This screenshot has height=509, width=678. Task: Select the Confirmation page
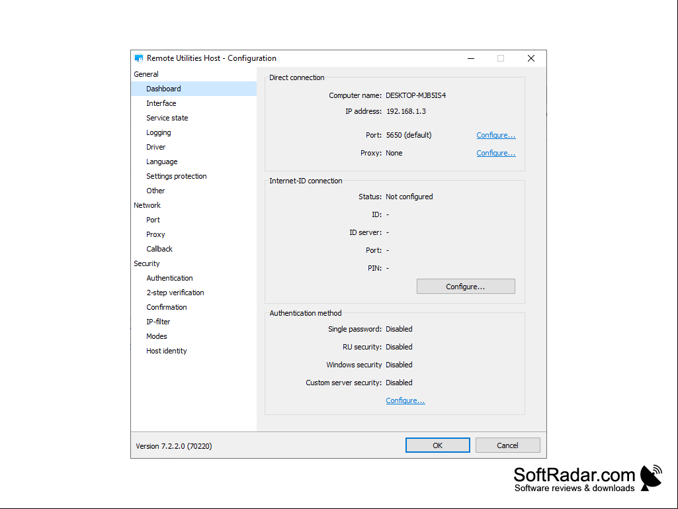pyautogui.click(x=167, y=307)
